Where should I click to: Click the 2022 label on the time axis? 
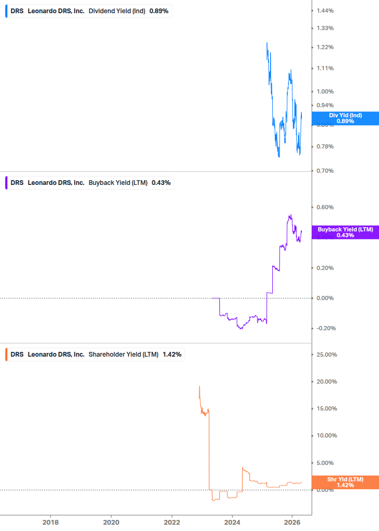pyautogui.click(x=172, y=522)
